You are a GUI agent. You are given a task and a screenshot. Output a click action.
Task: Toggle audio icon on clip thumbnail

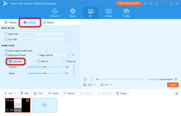click(x=11, y=110)
